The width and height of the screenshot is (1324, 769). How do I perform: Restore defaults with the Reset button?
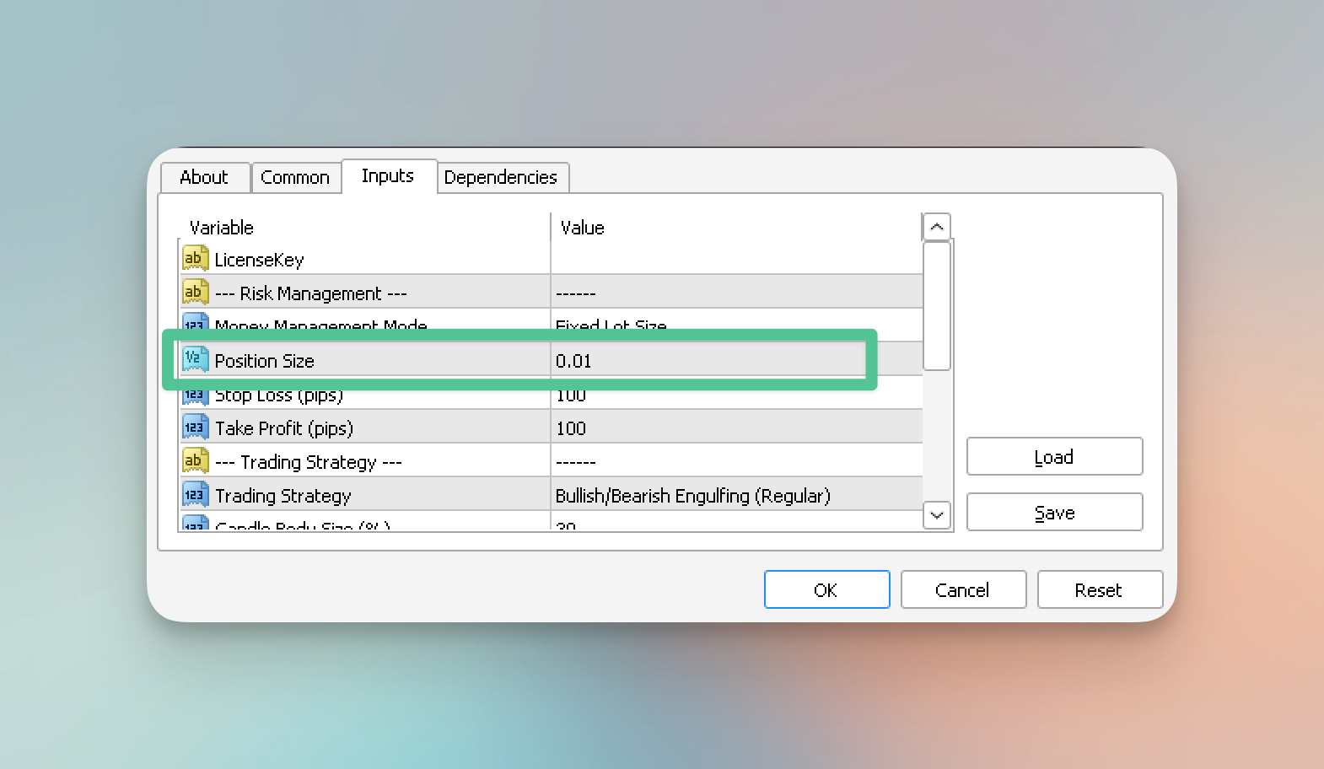[x=1098, y=589]
